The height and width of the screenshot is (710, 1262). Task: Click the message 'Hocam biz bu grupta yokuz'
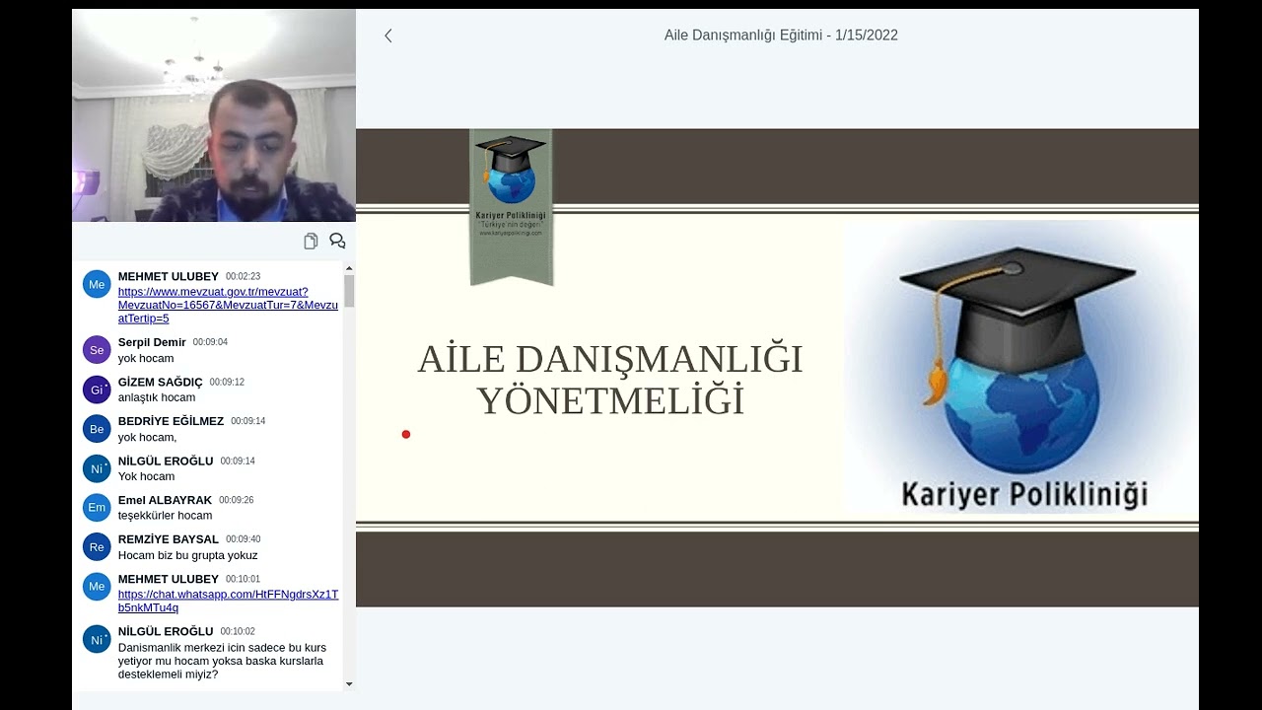(x=188, y=555)
